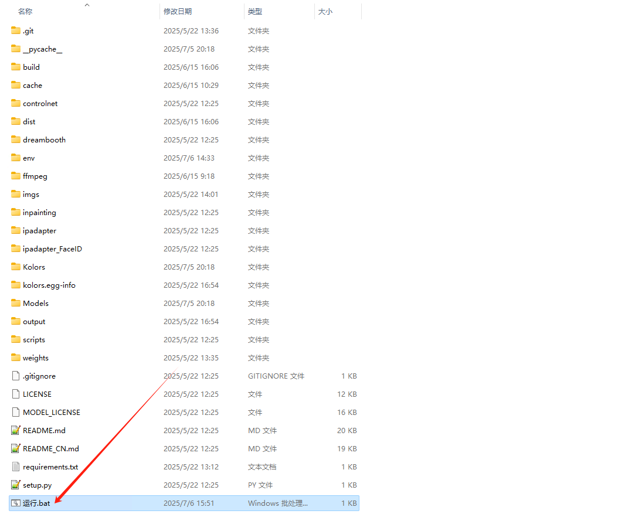Select the .gitignore file icon
This screenshot has height=514, width=635.
[16, 376]
